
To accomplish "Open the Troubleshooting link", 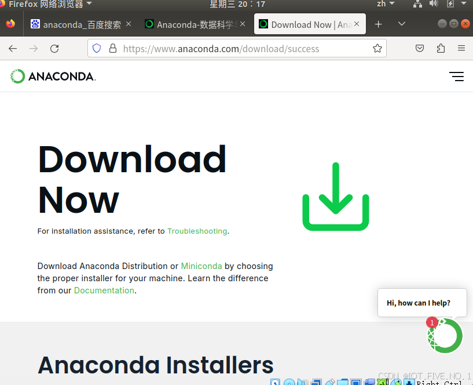I will (197, 231).
